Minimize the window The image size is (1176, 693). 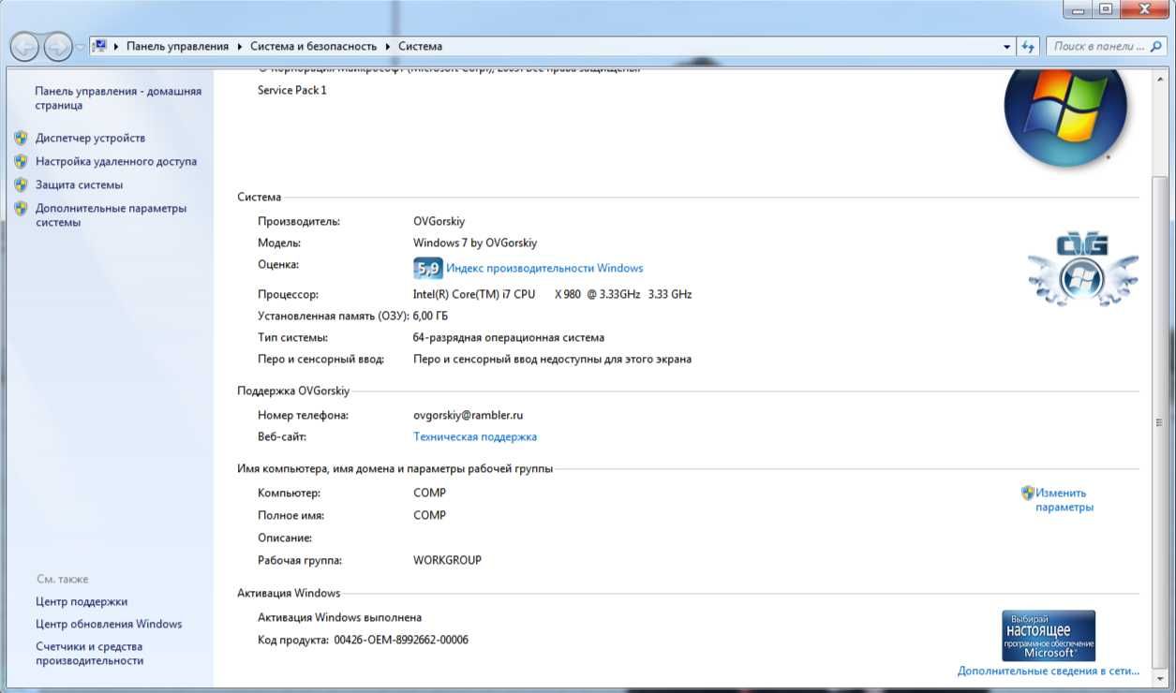click(x=1077, y=8)
